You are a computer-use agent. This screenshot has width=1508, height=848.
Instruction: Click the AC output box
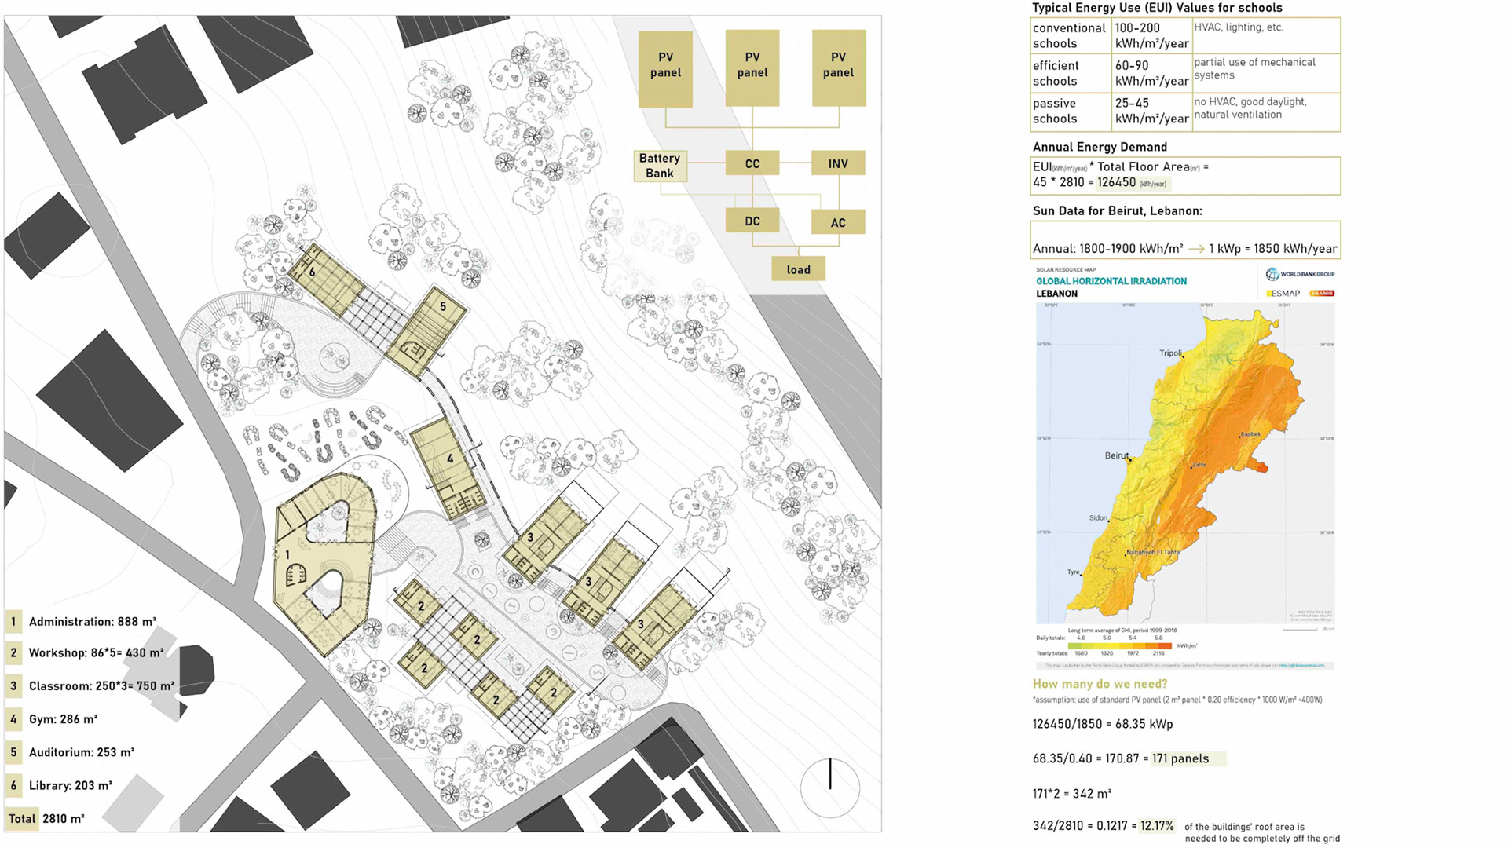point(837,222)
